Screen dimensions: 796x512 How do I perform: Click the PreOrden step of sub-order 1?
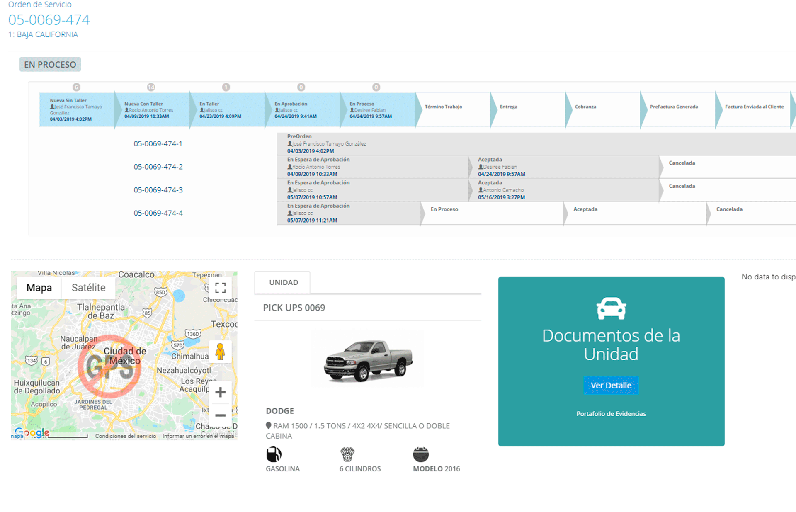(536, 144)
